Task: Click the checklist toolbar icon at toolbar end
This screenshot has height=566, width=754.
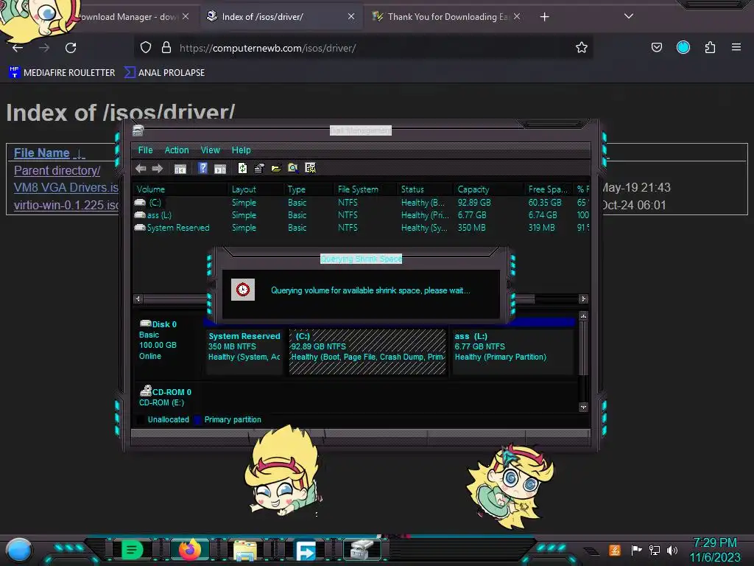Action: coord(310,168)
